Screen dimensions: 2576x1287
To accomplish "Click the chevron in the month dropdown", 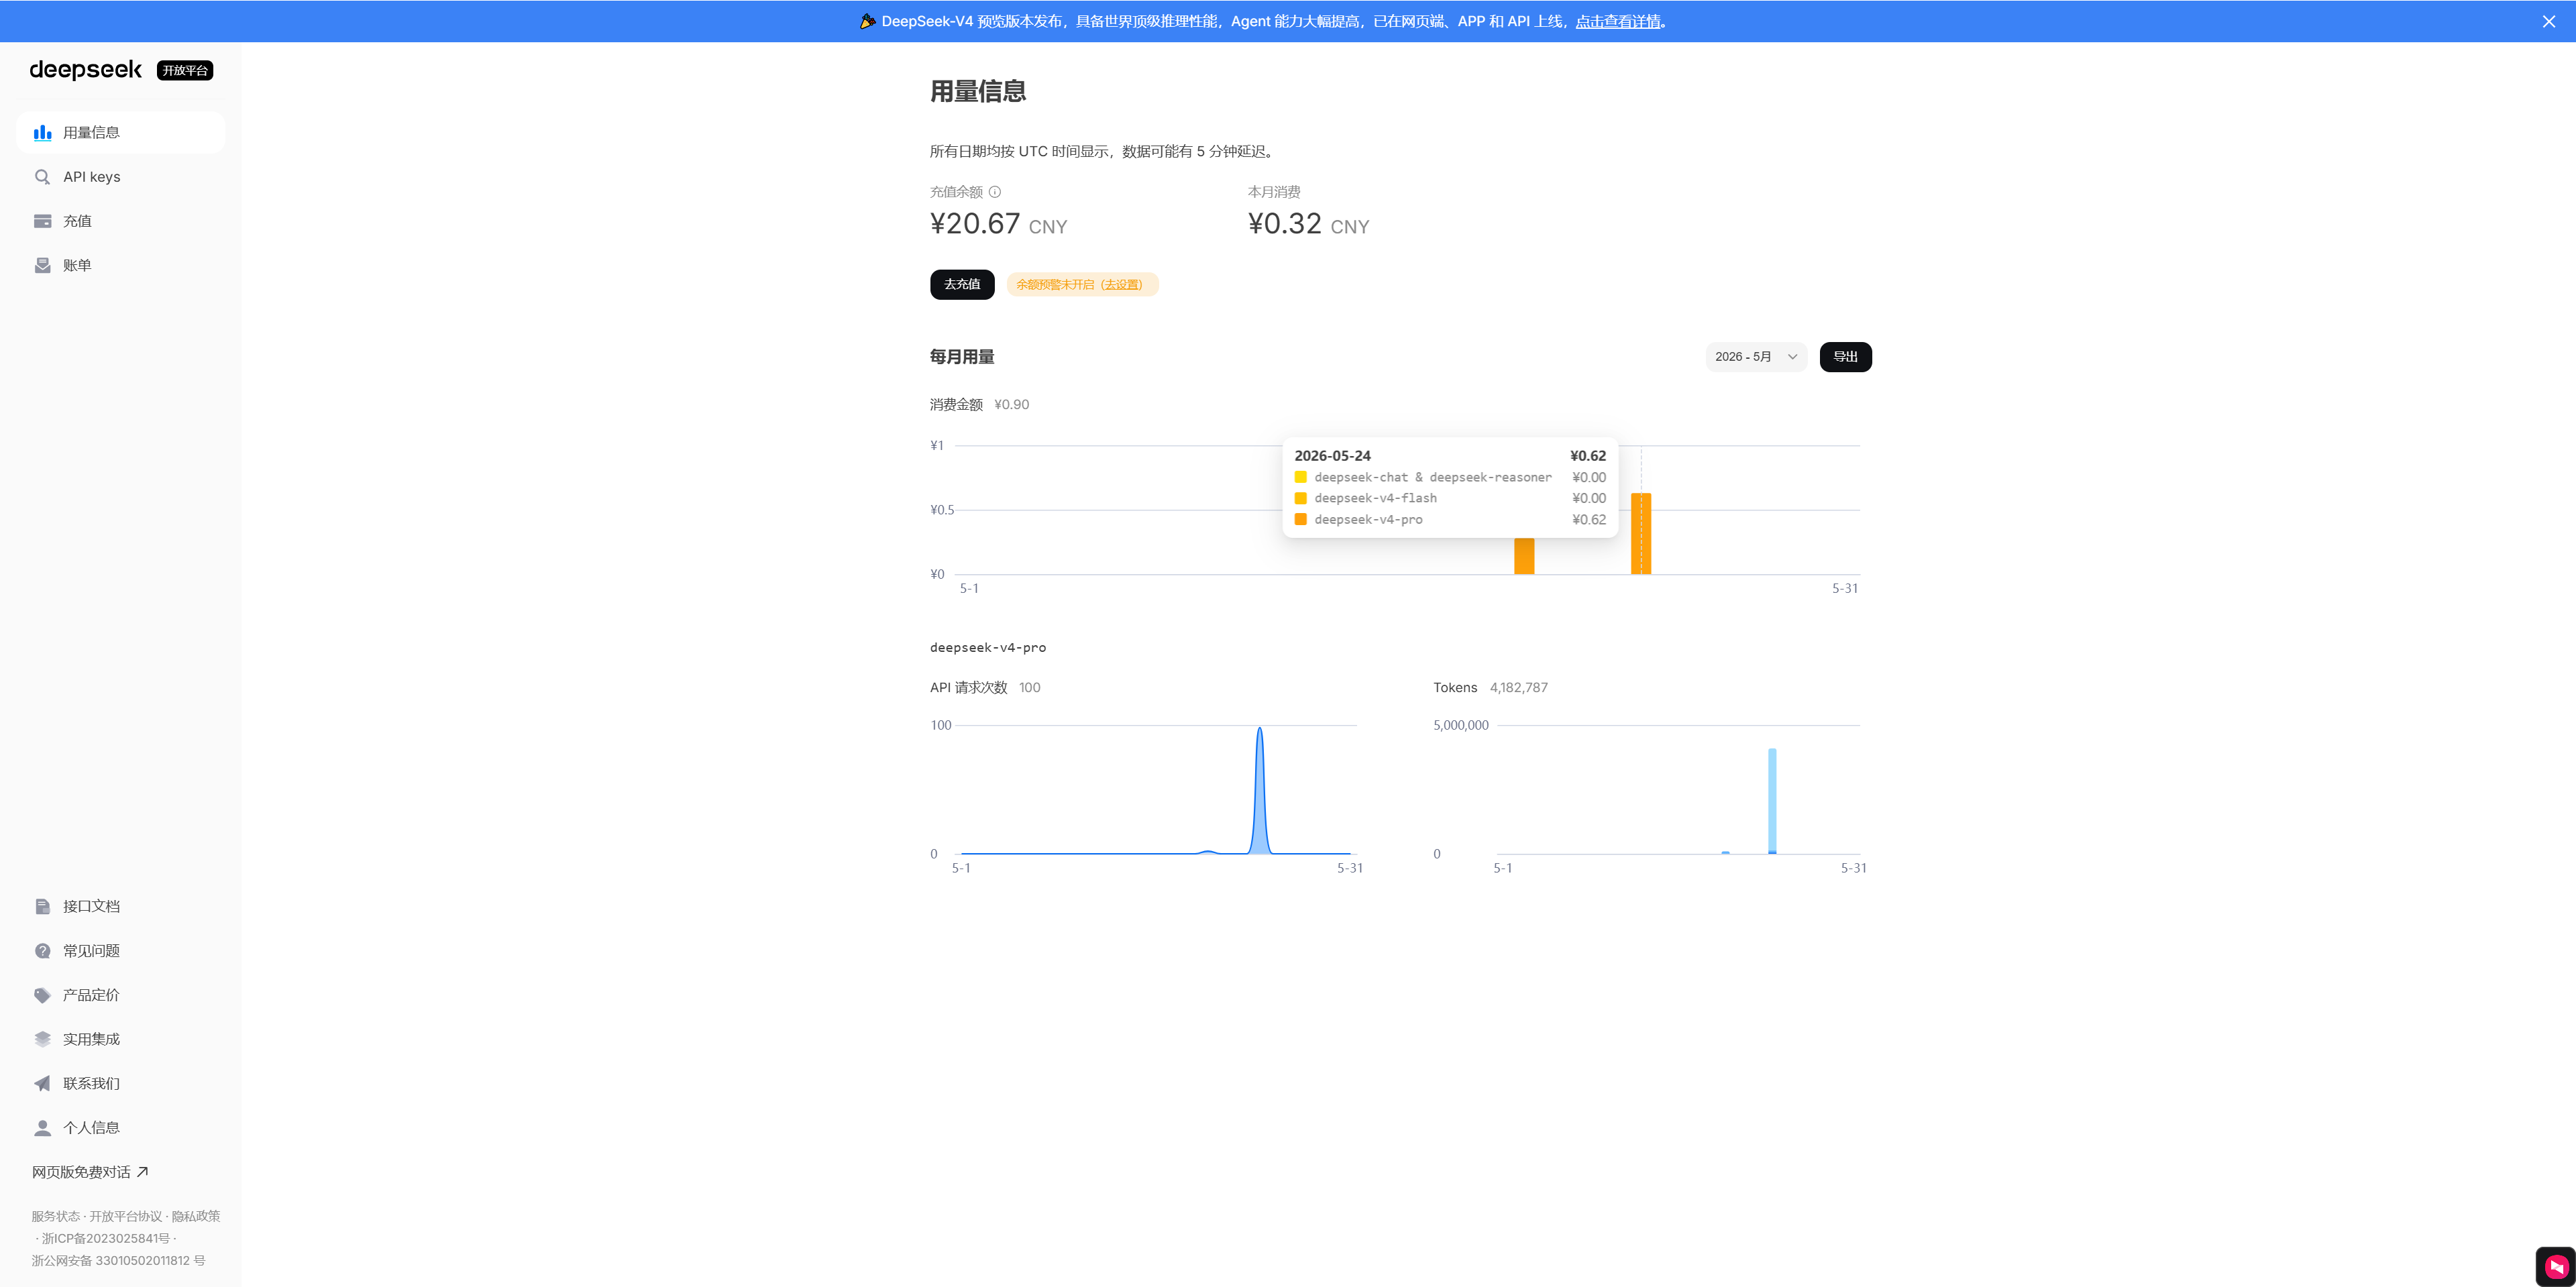I will click(1792, 357).
